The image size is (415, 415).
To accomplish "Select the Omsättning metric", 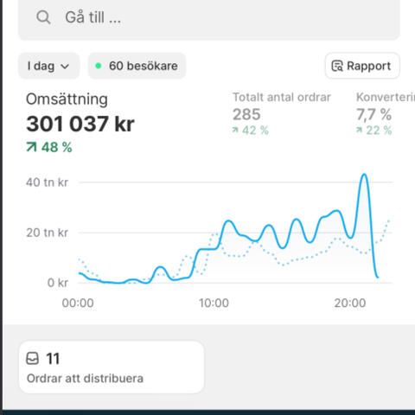I will point(67,99).
